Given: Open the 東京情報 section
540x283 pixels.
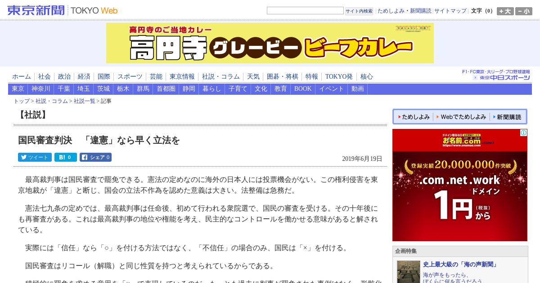Looking at the screenshot, I should (x=182, y=76).
